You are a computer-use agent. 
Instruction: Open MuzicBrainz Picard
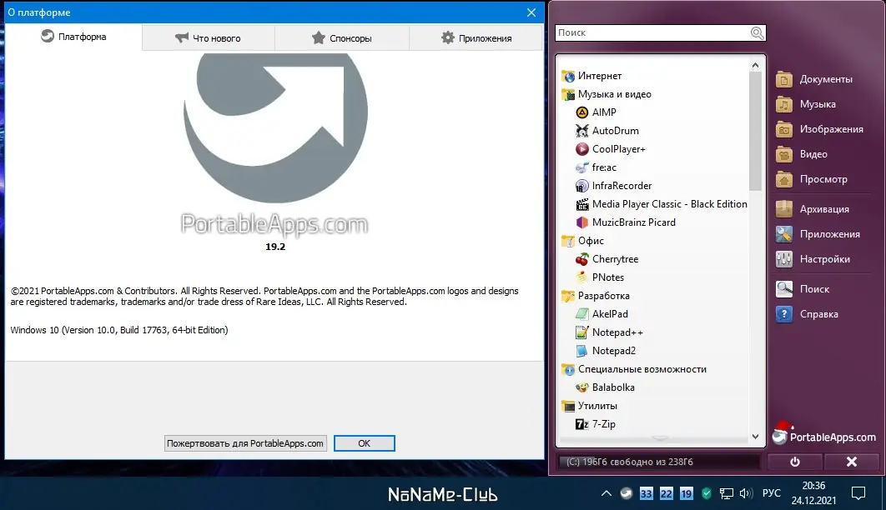(626, 222)
